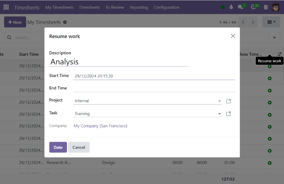Open the Reporting menu
The image size is (284, 184).
(x=139, y=7)
